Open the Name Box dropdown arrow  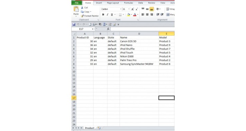coord(93,29)
